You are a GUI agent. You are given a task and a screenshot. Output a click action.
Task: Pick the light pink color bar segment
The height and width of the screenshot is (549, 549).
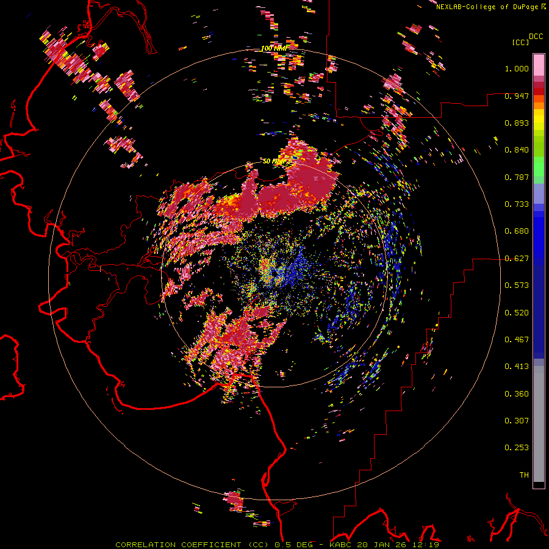539,65
